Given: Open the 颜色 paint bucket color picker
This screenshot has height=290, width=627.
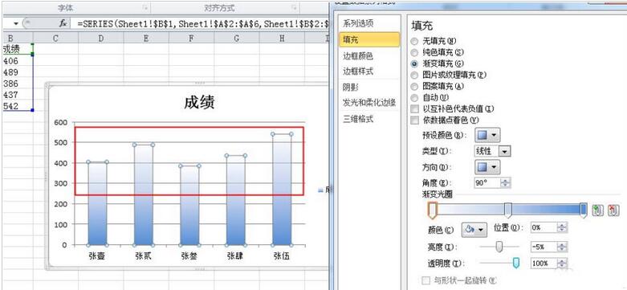Looking at the screenshot, I should tap(474, 230).
